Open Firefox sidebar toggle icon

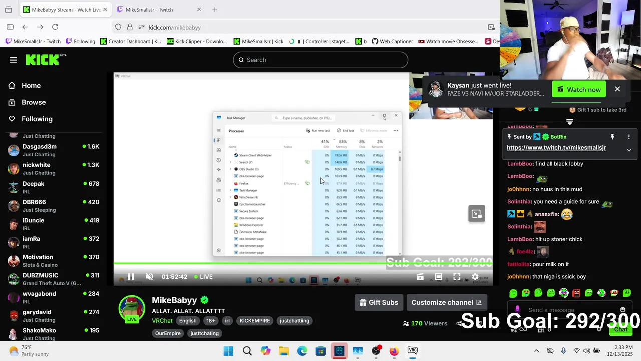(10, 27)
